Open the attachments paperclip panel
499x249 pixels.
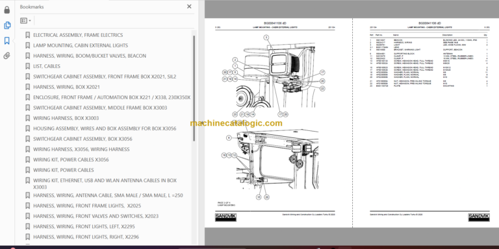pos(7,56)
